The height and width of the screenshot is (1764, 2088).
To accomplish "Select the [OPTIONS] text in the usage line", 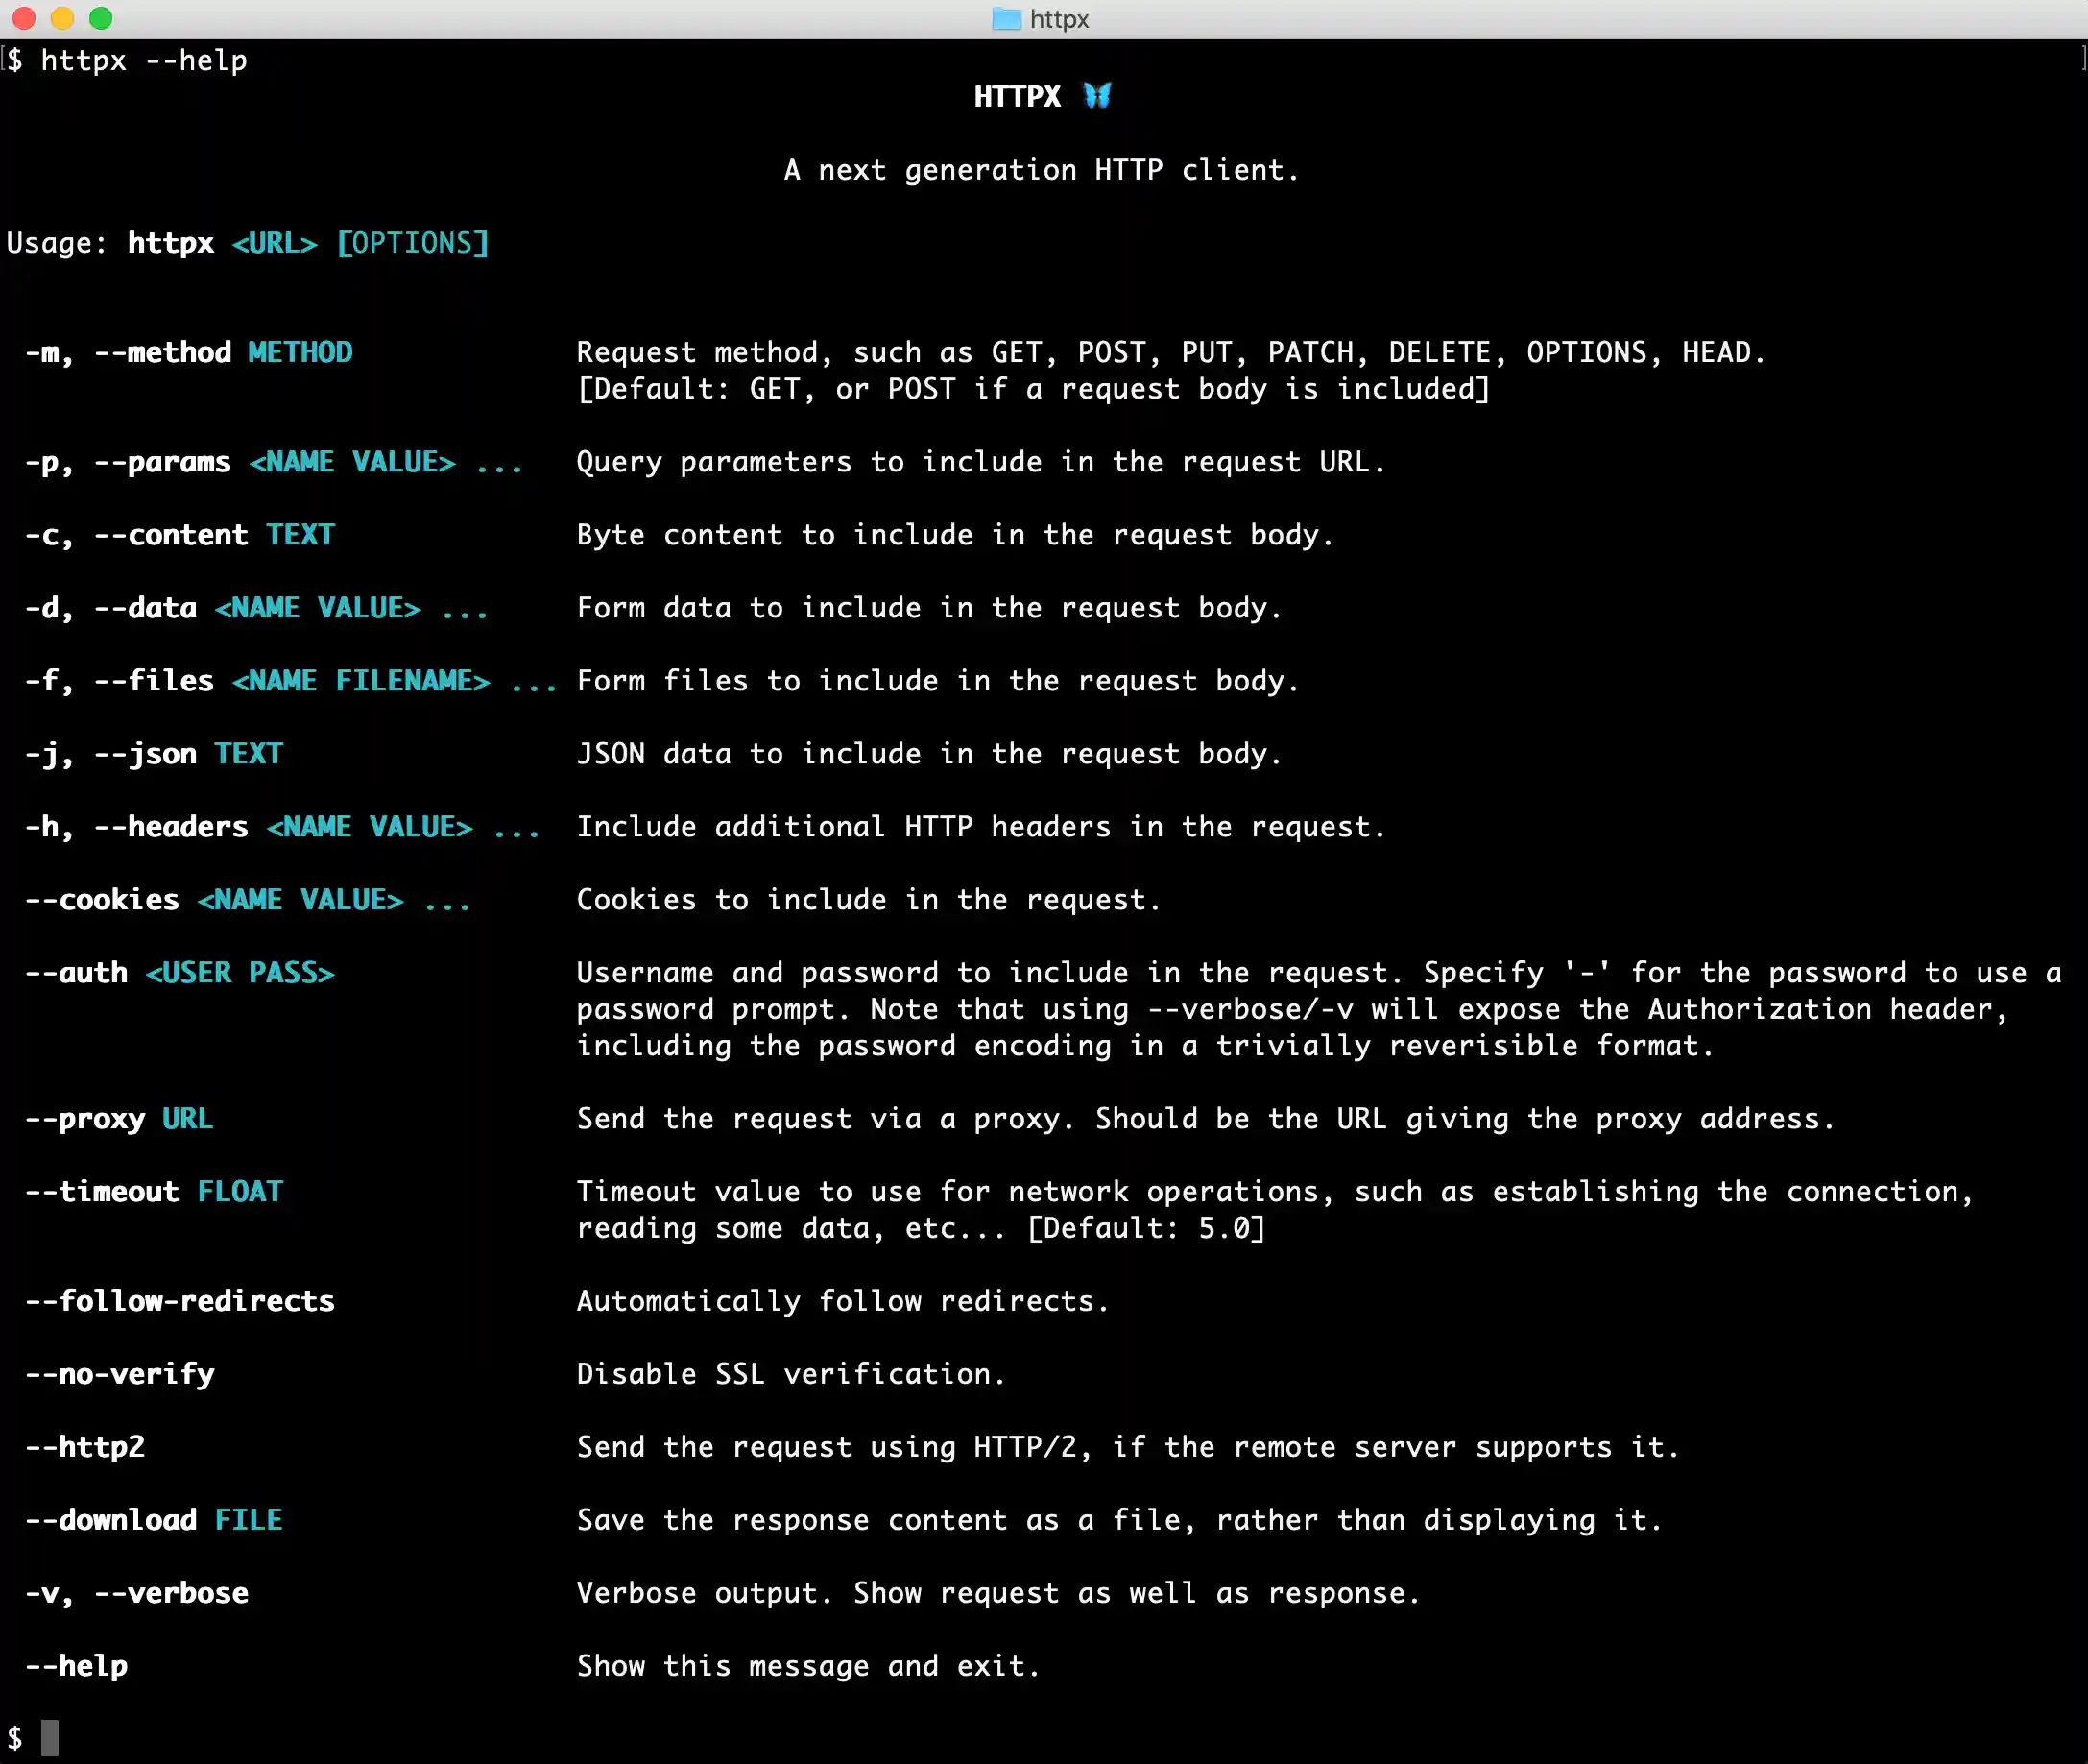I will tap(414, 242).
